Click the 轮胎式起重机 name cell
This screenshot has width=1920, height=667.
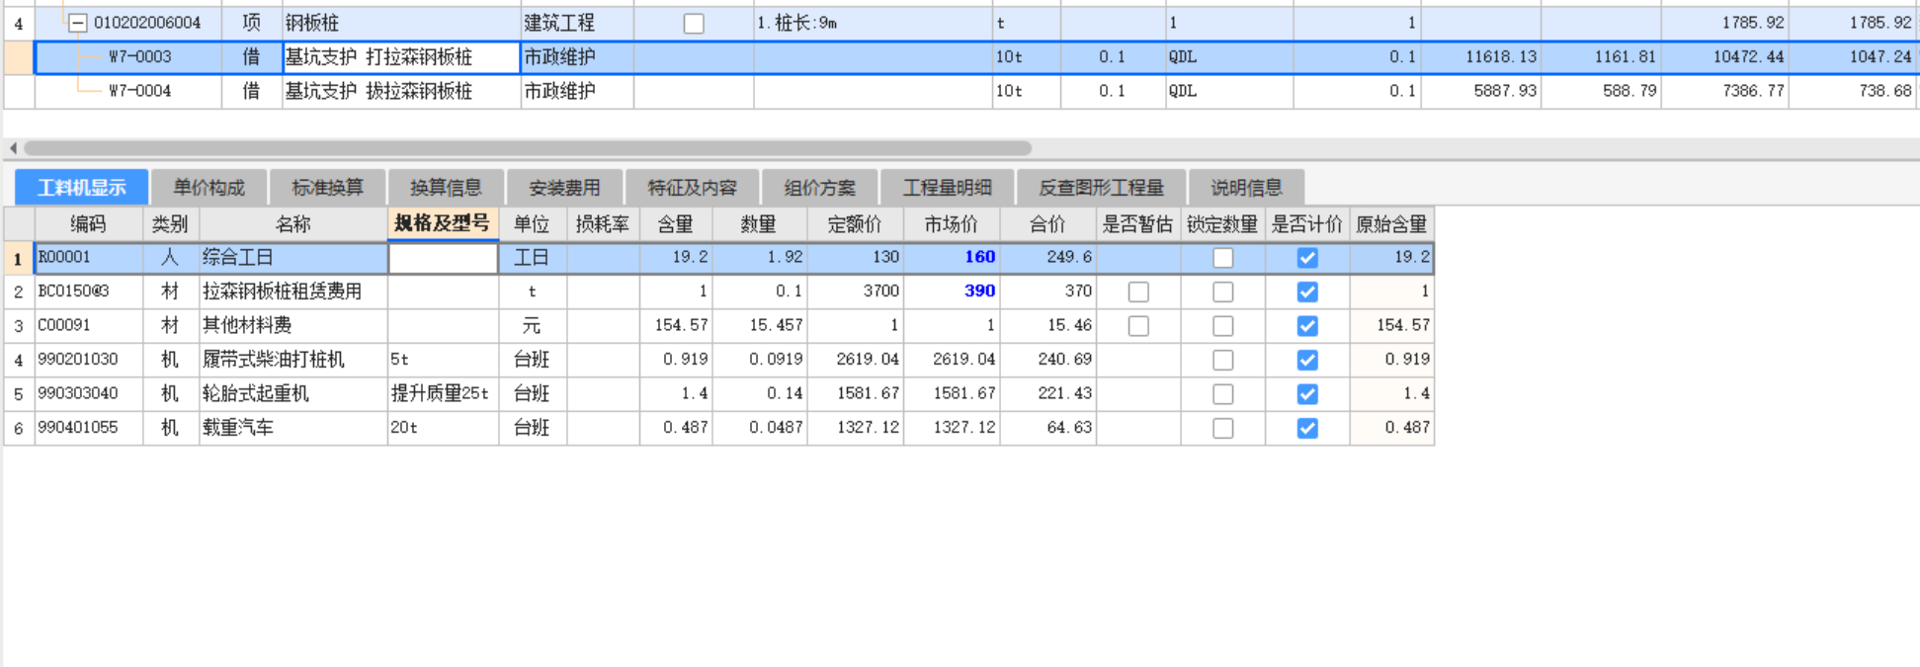click(x=293, y=393)
